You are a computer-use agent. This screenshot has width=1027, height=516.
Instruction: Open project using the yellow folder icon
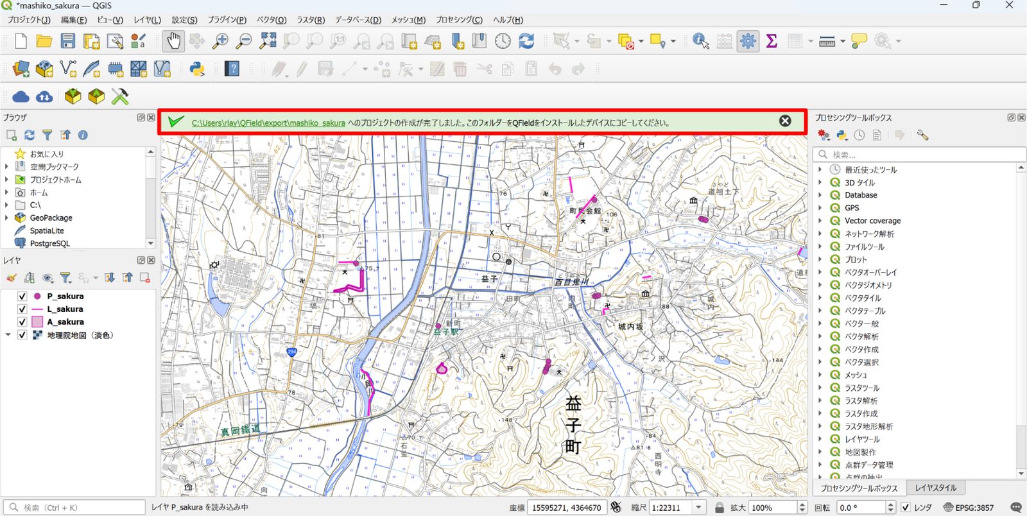tap(44, 41)
